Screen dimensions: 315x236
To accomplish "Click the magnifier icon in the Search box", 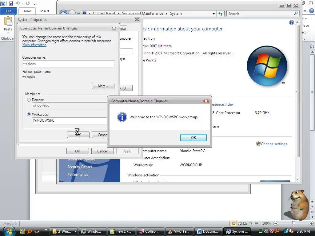I will (296, 14).
